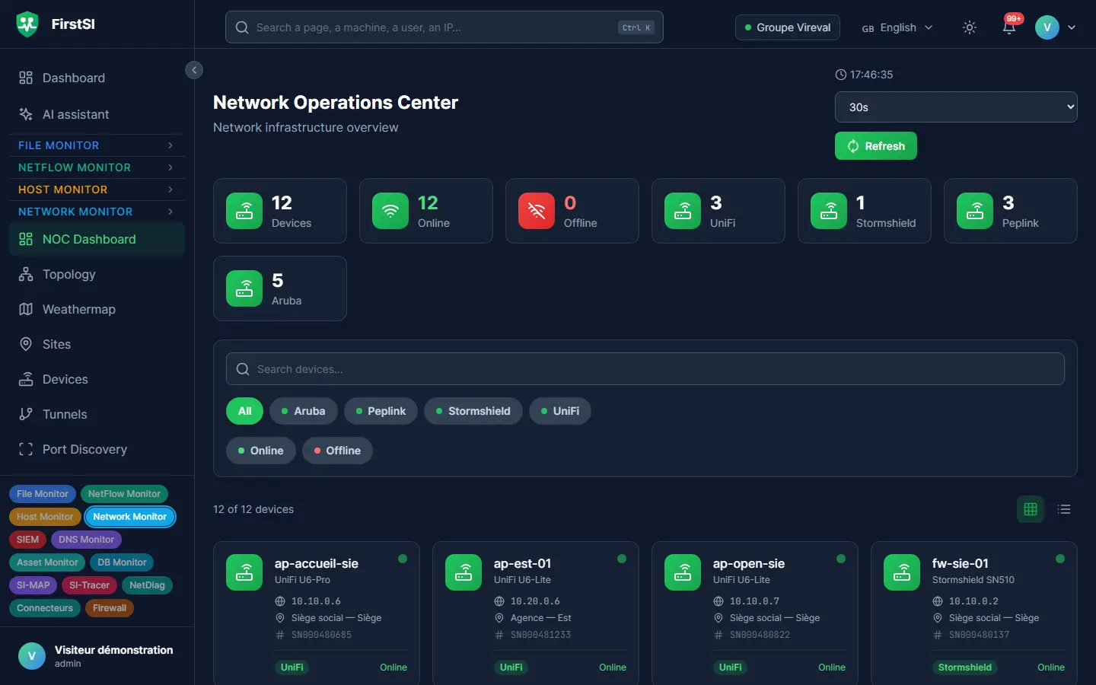Click the Firewall quick link tag
The image size is (1096, 685).
coord(110,608)
